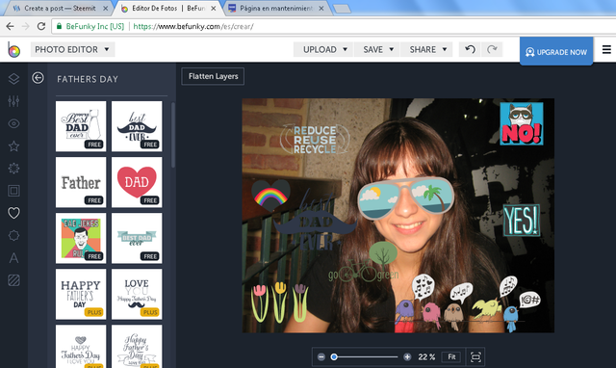This screenshot has height=368, width=616.
Task: Close the Página en mantenimiento tab
Action: 321,9
